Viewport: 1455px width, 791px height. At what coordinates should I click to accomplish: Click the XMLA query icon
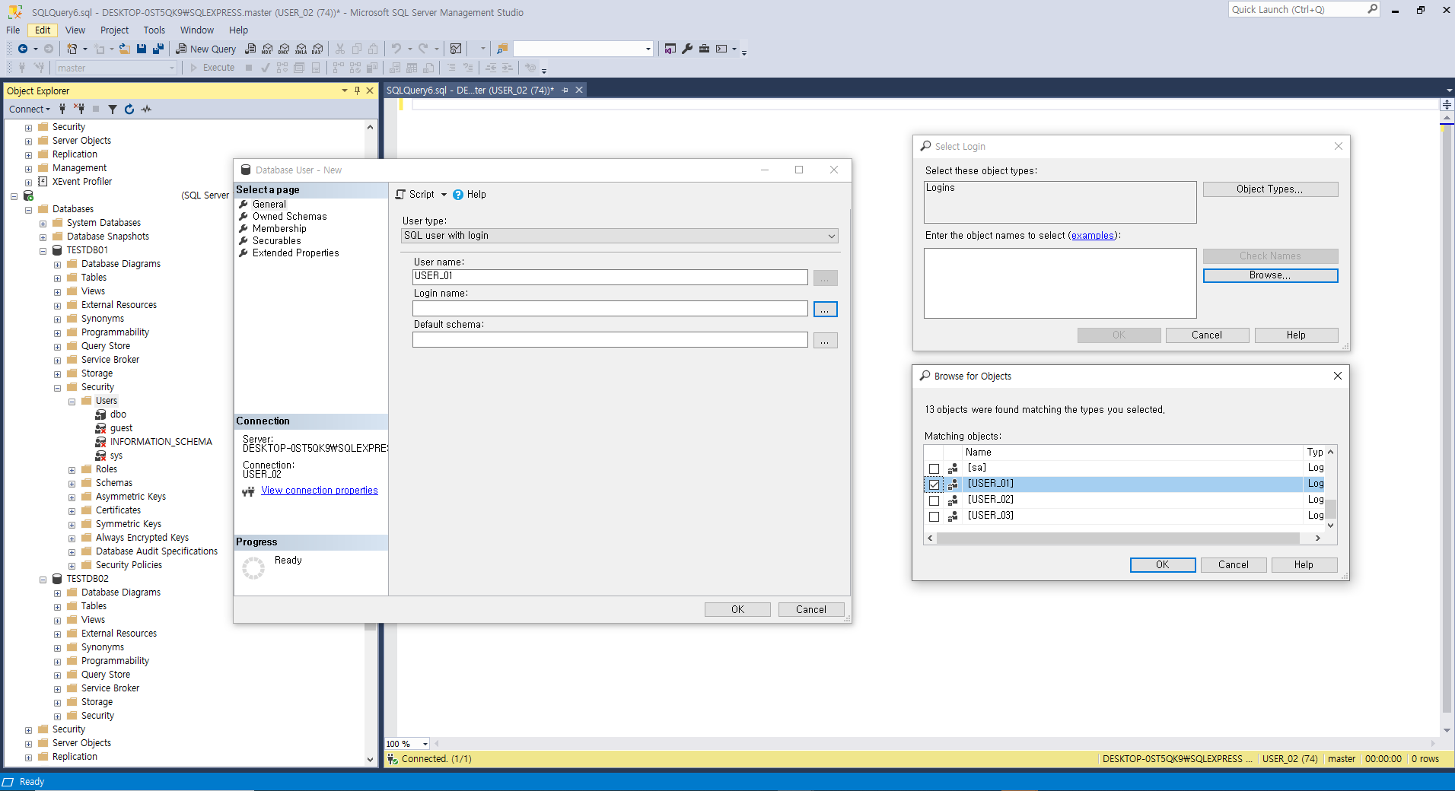pos(301,49)
